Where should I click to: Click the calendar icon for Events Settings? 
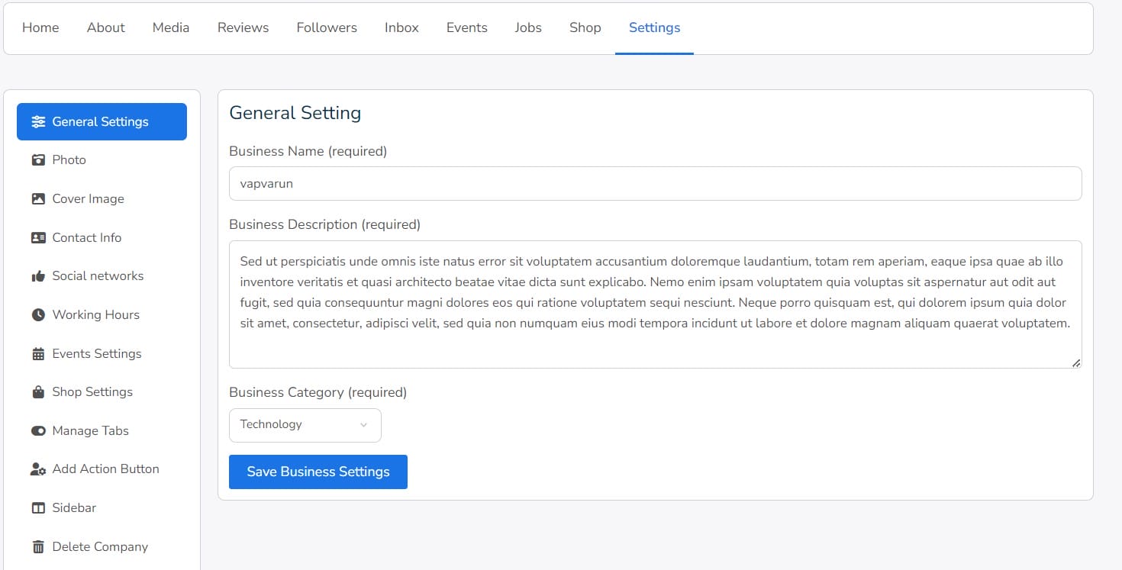[x=38, y=354]
